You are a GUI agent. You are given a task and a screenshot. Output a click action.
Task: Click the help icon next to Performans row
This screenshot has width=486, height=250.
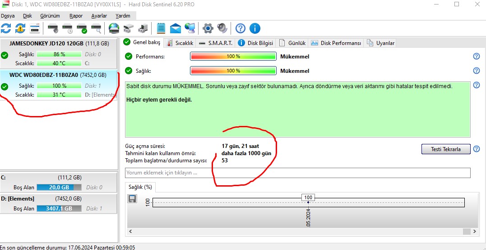pyautogui.click(x=477, y=56)
